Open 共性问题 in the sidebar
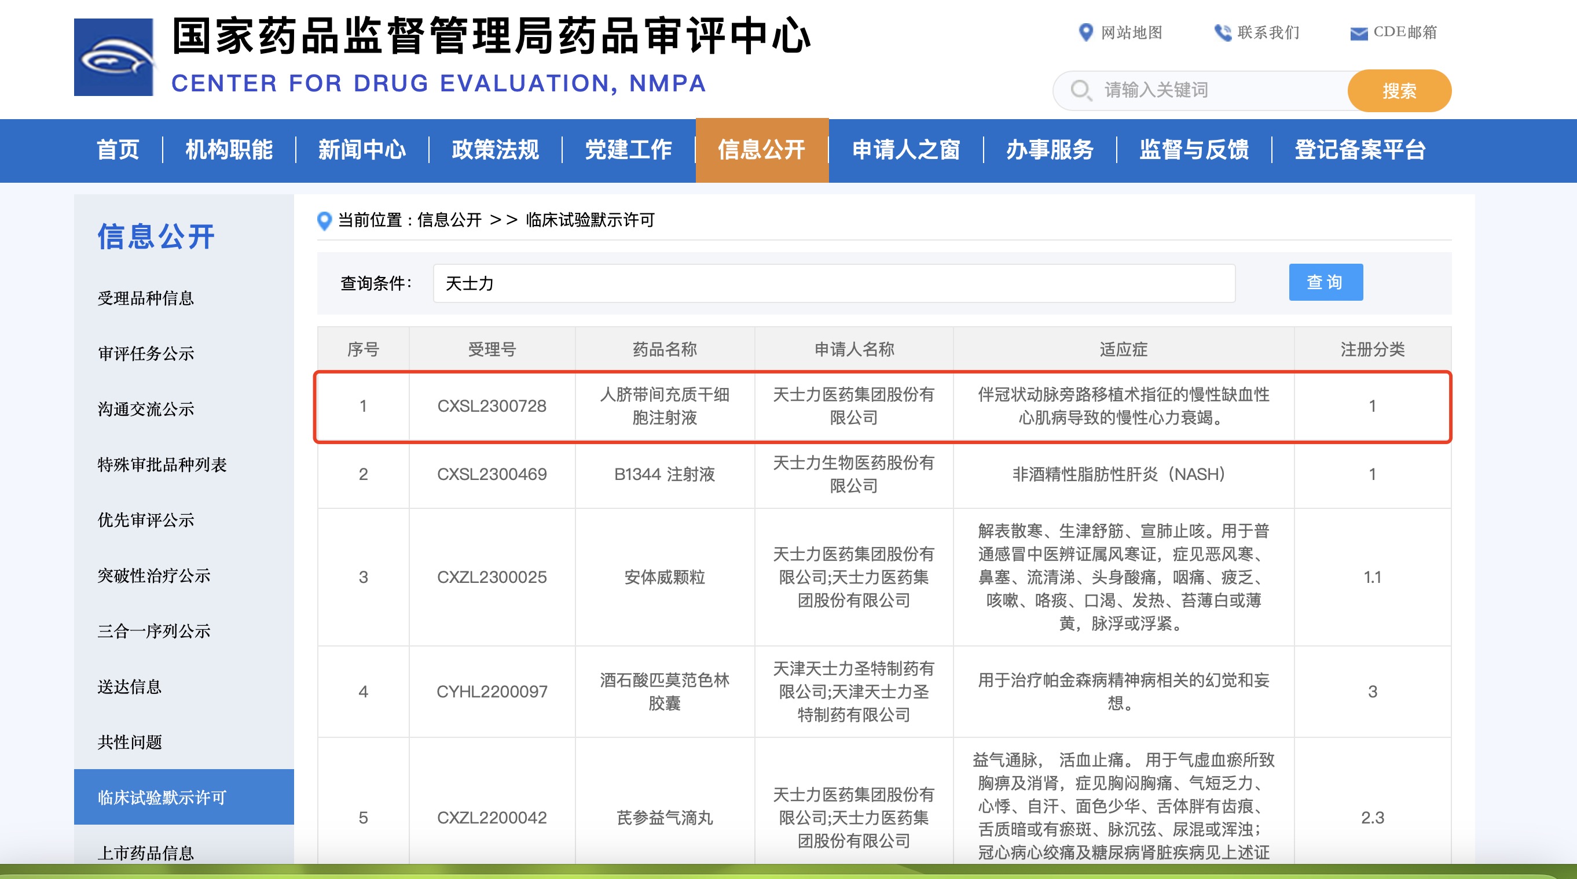Image resolution: width=1577 pixels, height=879 pixels. [129, 743]
